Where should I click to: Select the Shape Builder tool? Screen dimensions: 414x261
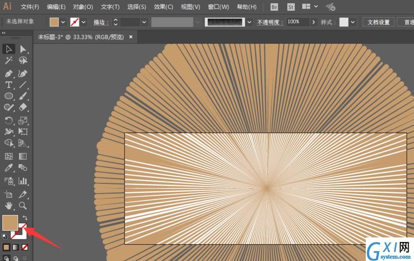[x=9, y=143]
